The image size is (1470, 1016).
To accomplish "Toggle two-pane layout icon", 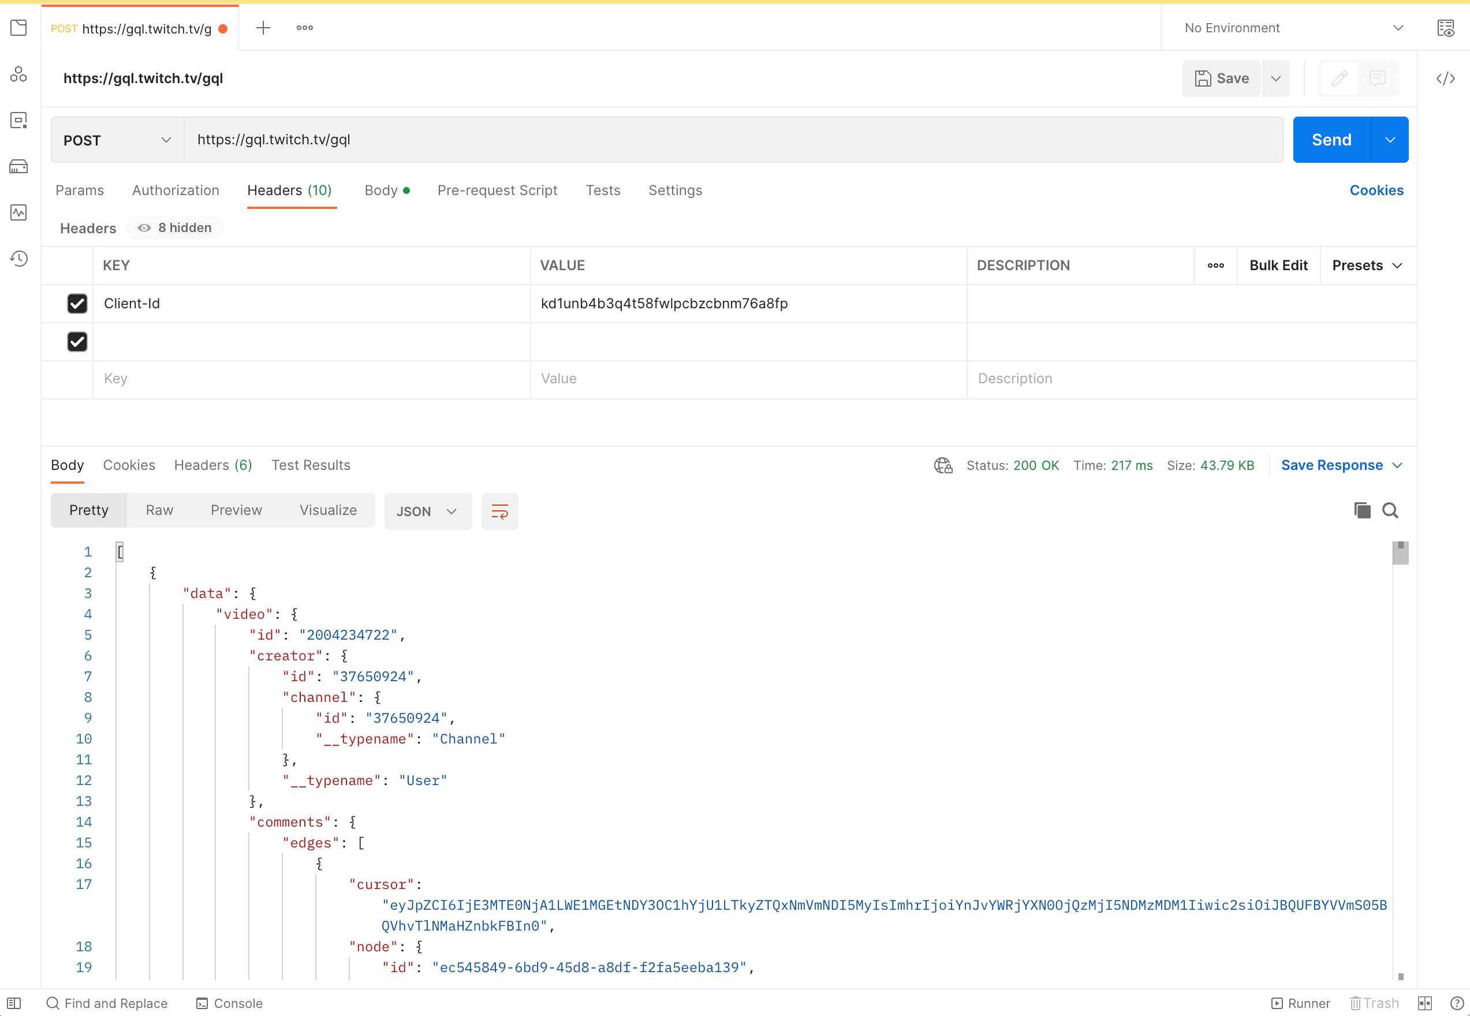I will click(1425, 1003).
